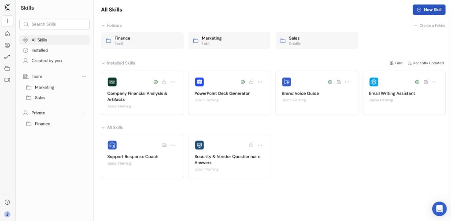The image size is (451, 221).
Task: Open the Recently Updated sort dropdown
Action: (x=426, y=63)
